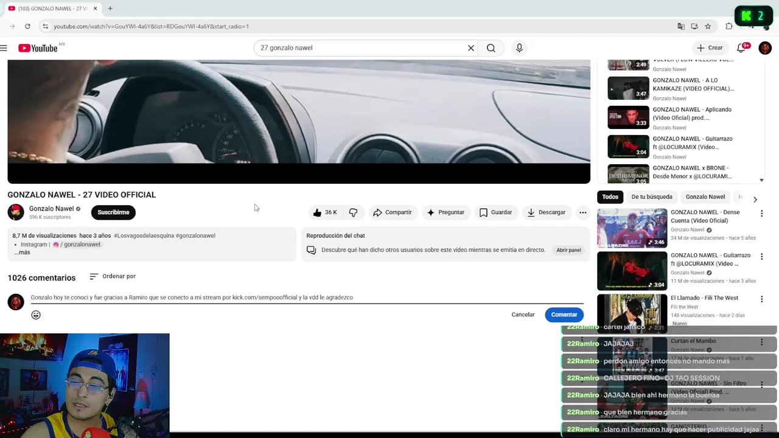Expand description with ...más

(22, 252)
